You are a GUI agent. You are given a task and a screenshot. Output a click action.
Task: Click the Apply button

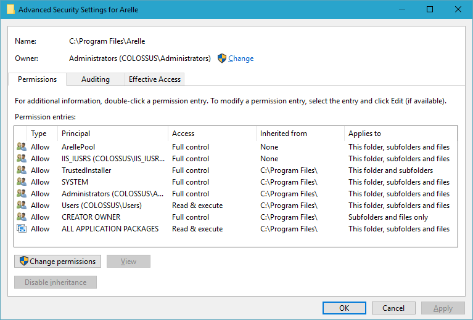pyautogui.click(x=443, y=308)
